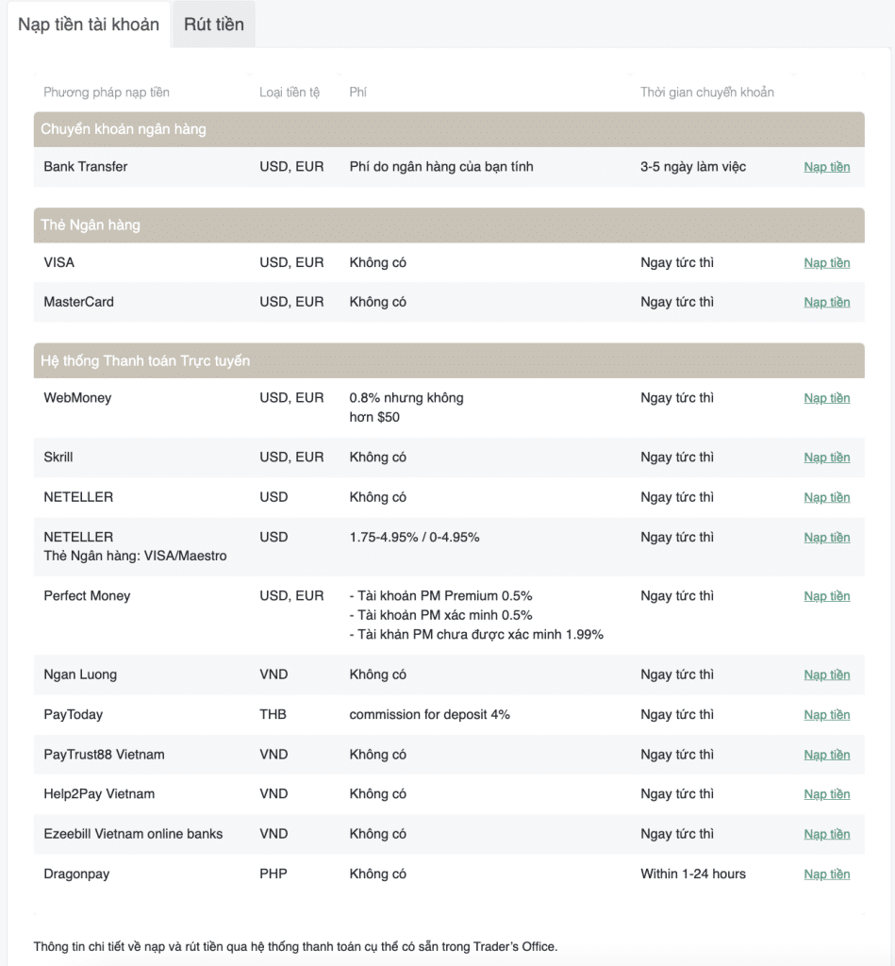Click Nạp tiền link for VISA
The width and height of the screenshot is (895, 966).
point(826,263)
